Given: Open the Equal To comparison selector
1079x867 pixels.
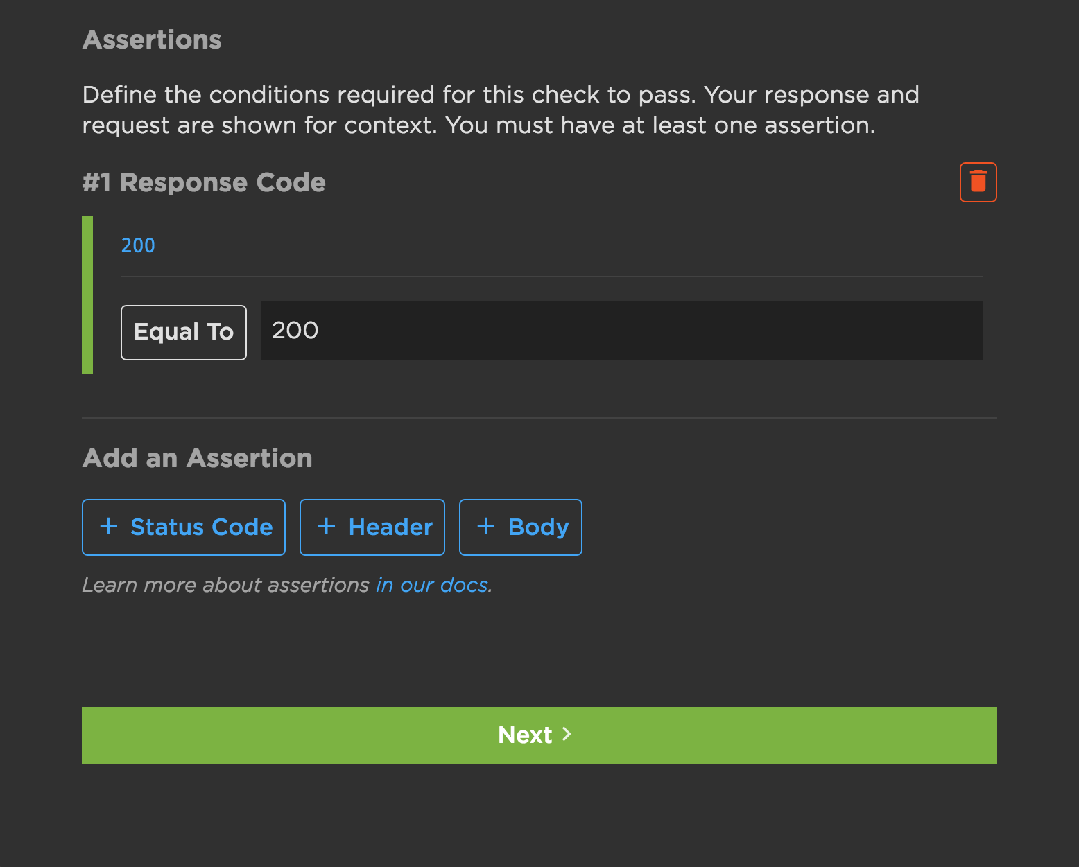Looking at the screenshot, I should click(x=184, y=333).
